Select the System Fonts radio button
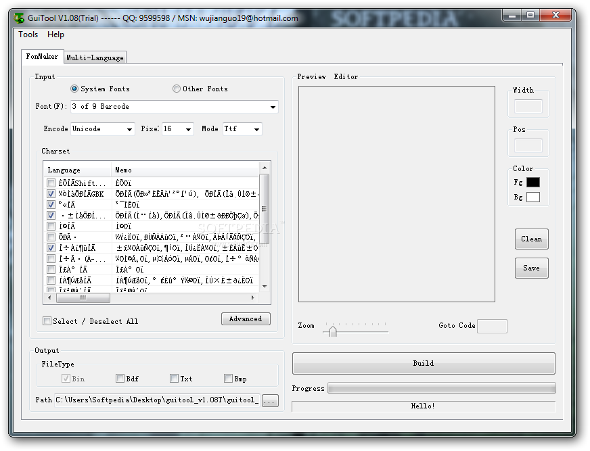Screen dimensions: 590x451 pyautogui.click(x=74, y=89)
